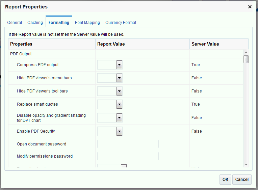Go to the Currency Format tab
258x190 pixels.
pyautogui.click(x=121, y=23)
